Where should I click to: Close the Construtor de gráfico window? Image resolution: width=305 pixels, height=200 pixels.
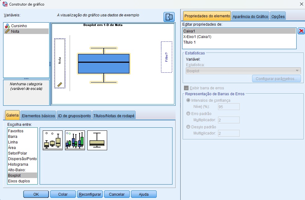tap(301, 4)
